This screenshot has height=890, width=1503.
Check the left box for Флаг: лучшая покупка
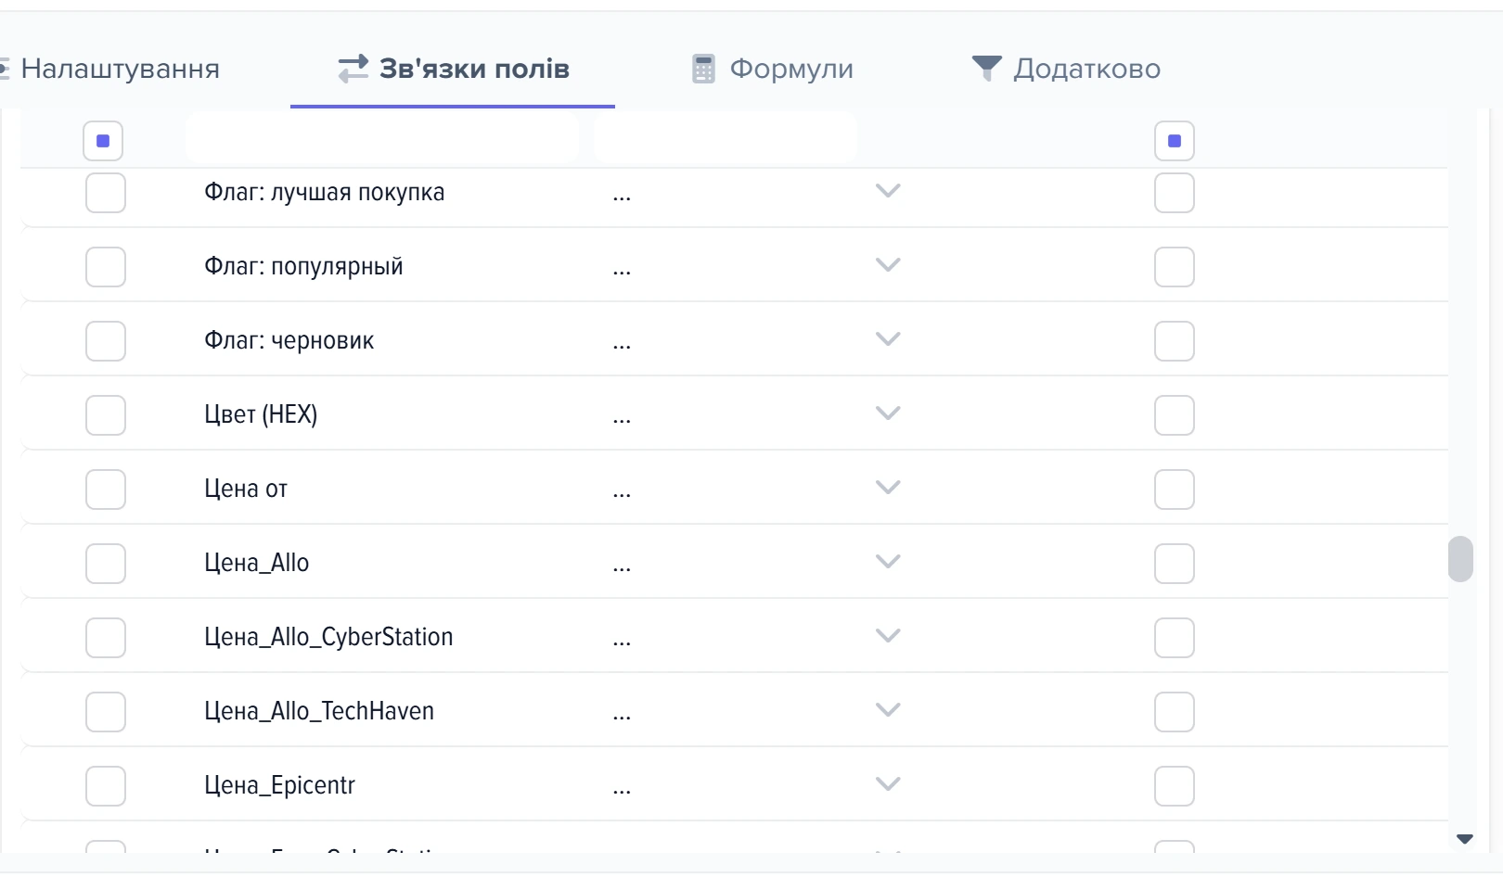click(x=106, y=193)
